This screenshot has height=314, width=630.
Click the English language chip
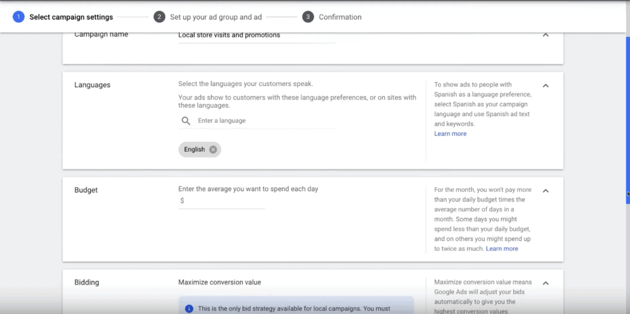tap(194, 149)
